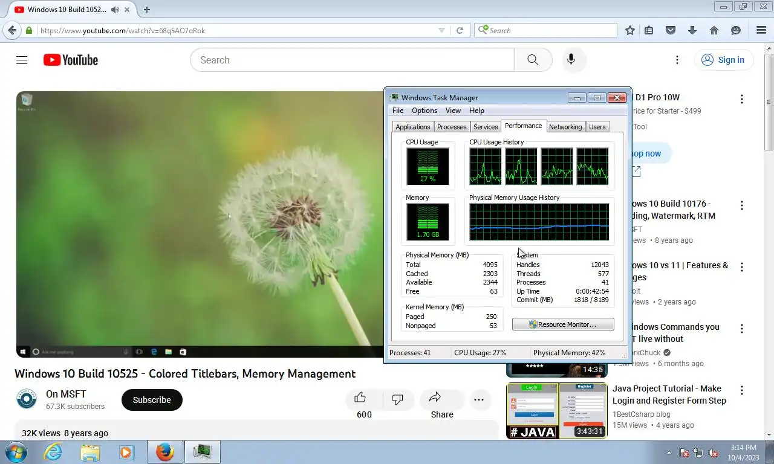Open Firefox downloads arrow
Viewport: 774px width, 464px height.
coord(692,30)
